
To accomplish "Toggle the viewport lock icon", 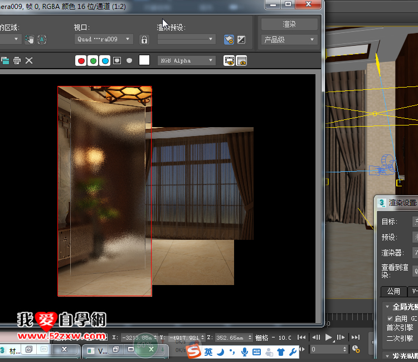I will pos(144,40).
